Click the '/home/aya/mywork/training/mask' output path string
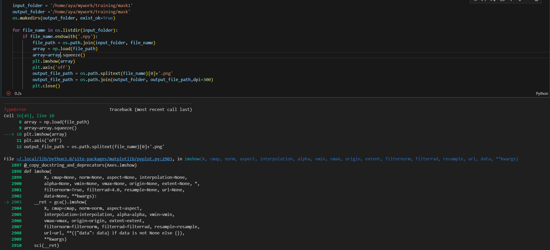 click(90, 12)
